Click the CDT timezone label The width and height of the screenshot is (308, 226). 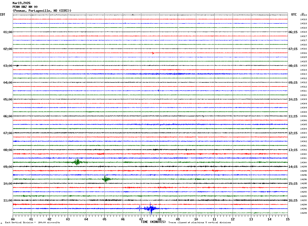[3, 15]
